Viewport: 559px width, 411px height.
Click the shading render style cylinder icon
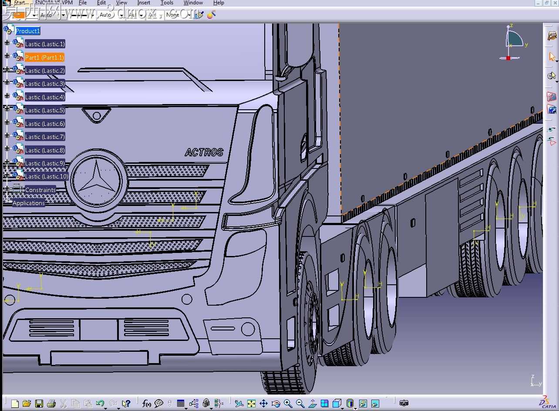tap(350, 404)
